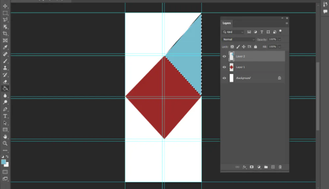This screenshot has width=329, height=189.
Task: Click the Layers tab
Action: tap(227, 23)
